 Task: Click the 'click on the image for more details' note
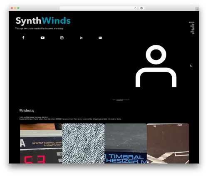click(34, 117)
